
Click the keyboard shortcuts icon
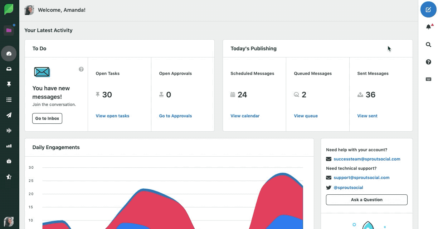click(428, 79)
